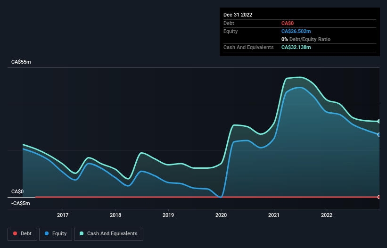
Task: Click the teal Cash And Equivalents legend dot
Action: pyautogui.click(x=82, y=233)
